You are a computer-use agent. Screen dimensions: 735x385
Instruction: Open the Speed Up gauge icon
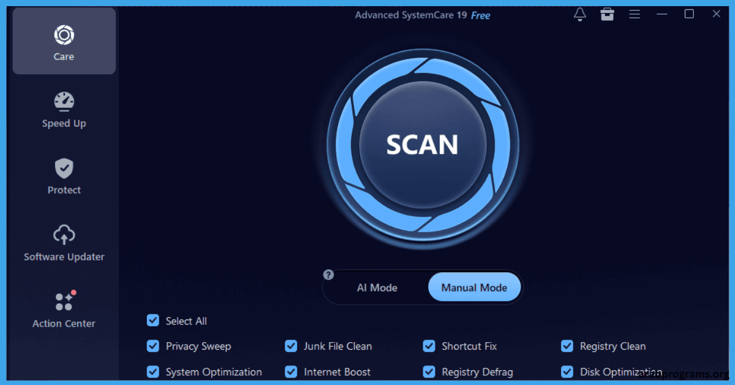click(x=64, y=101)
